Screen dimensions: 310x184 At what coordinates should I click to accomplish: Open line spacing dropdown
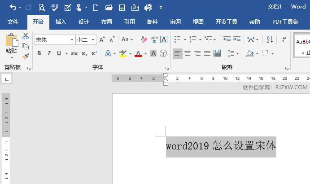[x=233, y=53]
